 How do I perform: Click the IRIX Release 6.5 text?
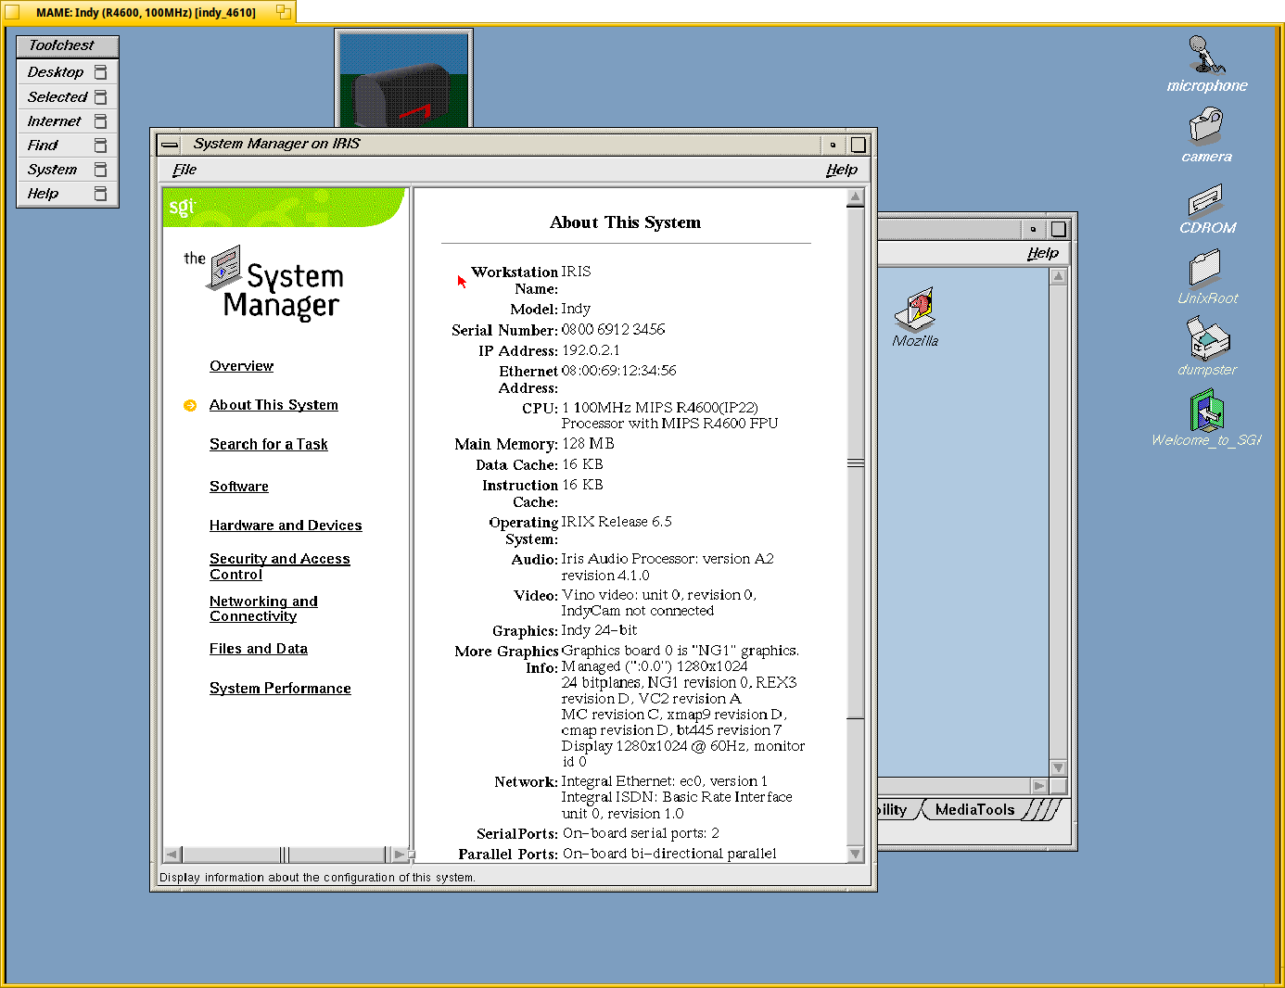point(617,522)
